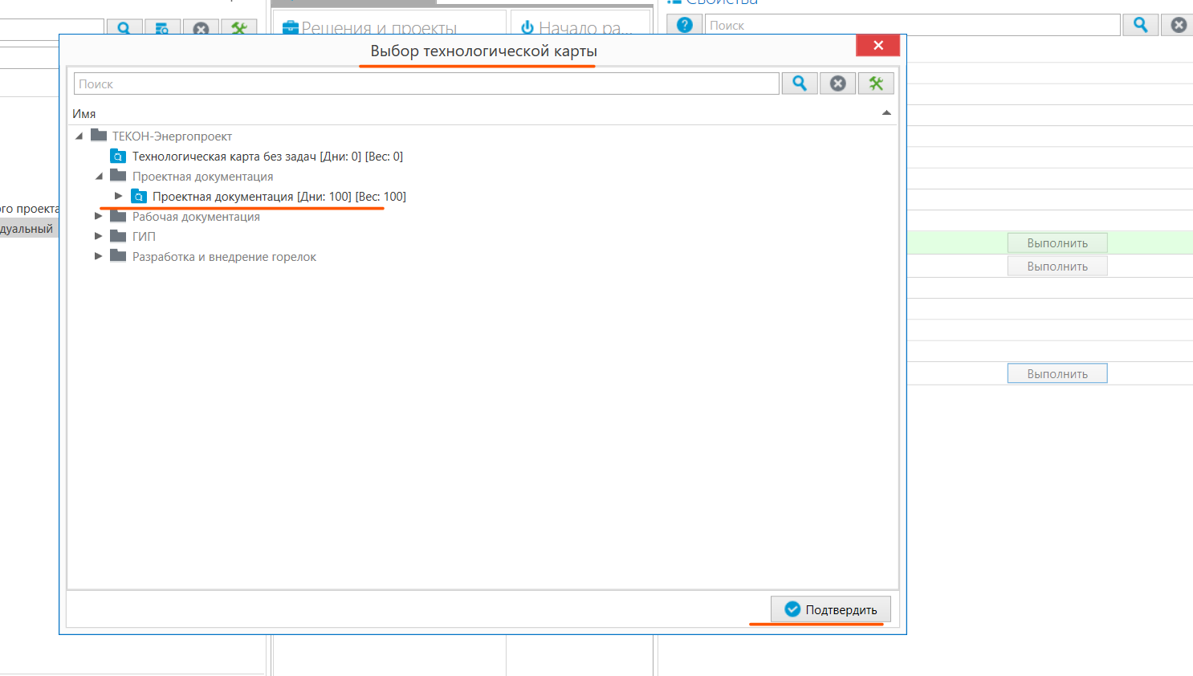This screenshot has height=676, width=1193.
Task: Click the dialog Поиск search field
Action: 425,83
